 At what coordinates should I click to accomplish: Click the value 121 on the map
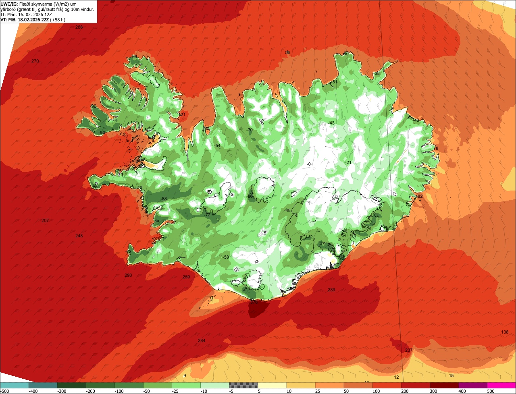(182, 114)
